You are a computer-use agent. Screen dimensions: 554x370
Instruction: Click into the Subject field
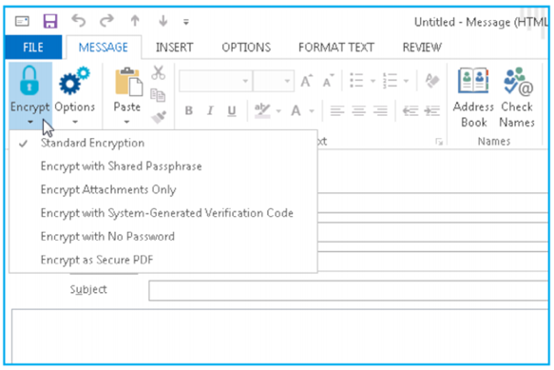[349, 290]
